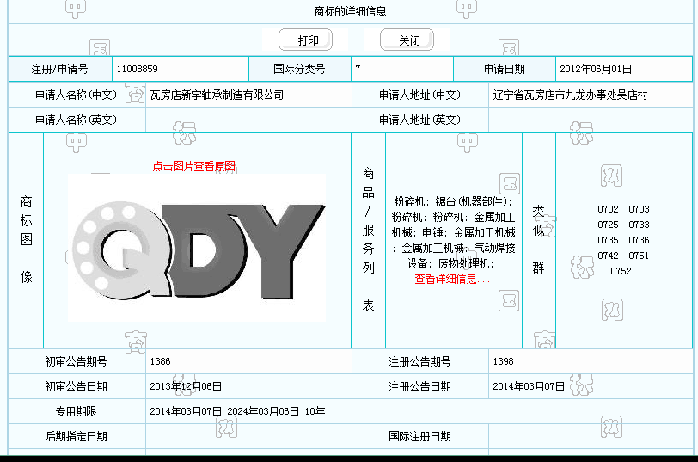
Task: Click the 注册/申请号 header cell
Action: [59, 69]
